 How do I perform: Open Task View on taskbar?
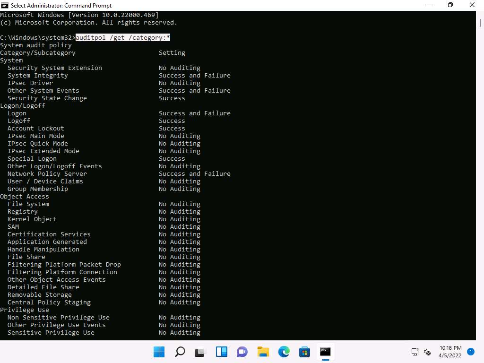coord(201,352)
